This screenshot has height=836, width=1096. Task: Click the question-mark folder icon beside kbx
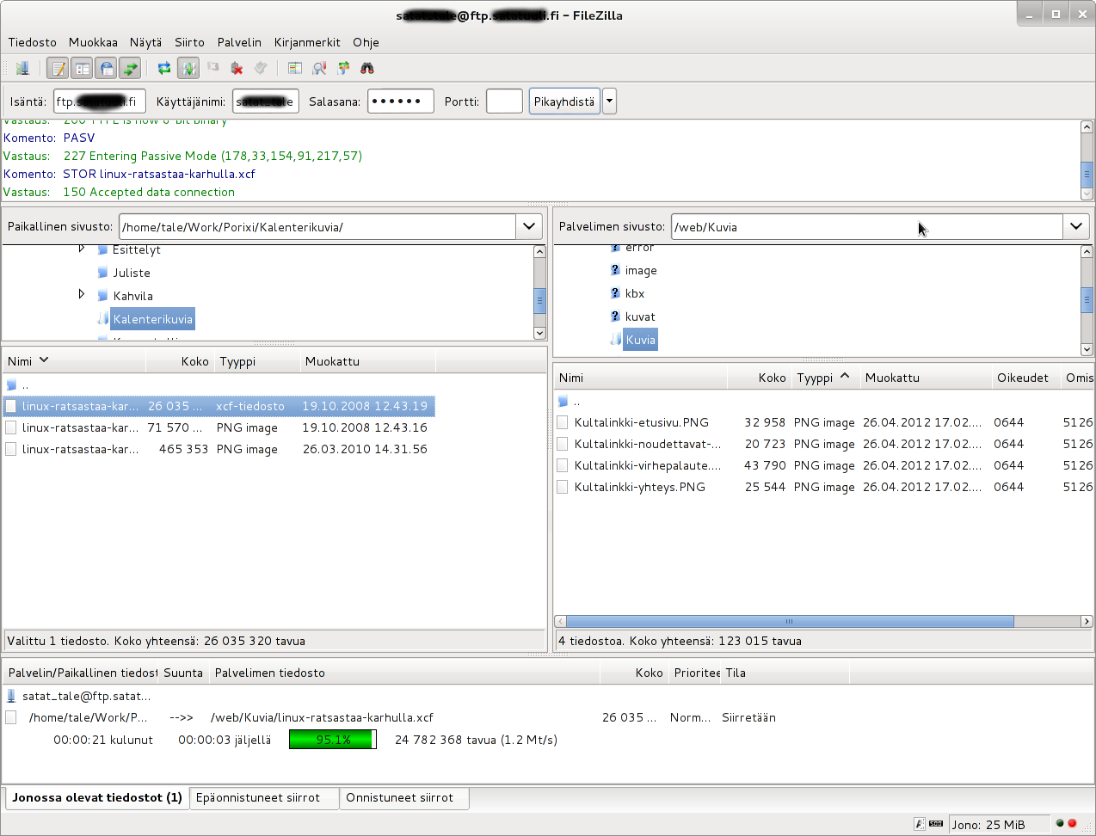tap(615, 293)
